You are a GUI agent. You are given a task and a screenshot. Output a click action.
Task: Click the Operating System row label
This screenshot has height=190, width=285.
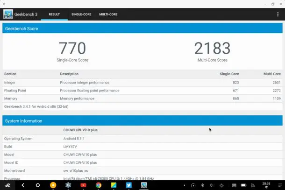[18, 139]
